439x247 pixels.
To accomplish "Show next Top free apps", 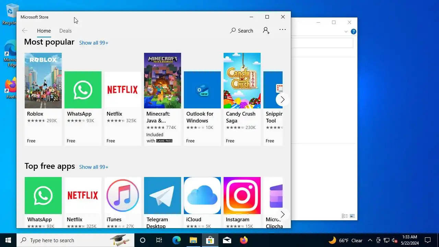I will [x=282, y=215].
